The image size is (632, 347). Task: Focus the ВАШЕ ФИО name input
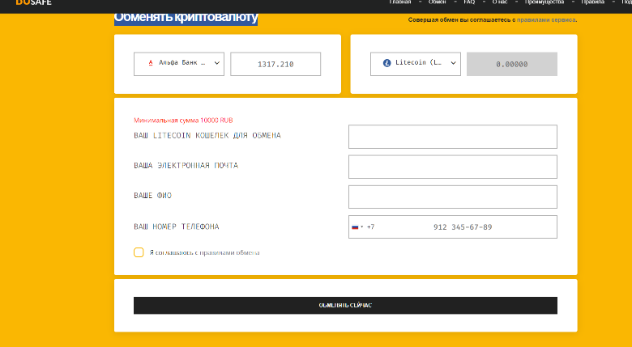[x=453, y=197]
